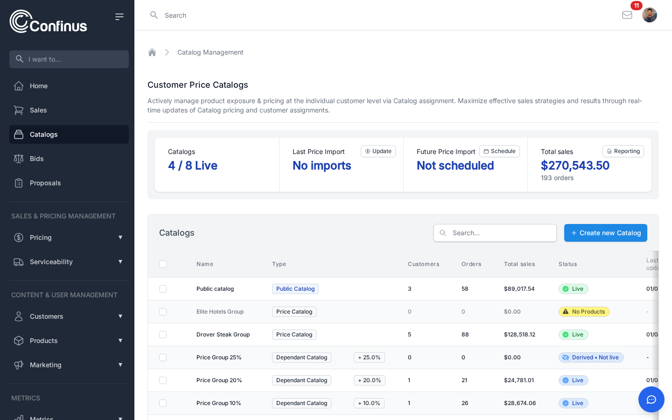Select the checkbox for Drover Steak Group
Screen dimensions: 672x420
(163, 335)
